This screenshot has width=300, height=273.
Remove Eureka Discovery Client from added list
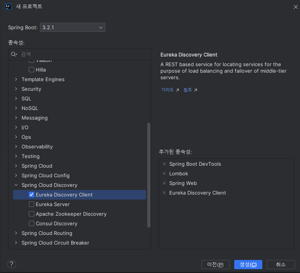coord(164,193)
